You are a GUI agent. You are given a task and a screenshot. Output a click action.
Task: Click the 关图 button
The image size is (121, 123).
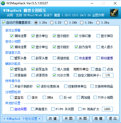click(x=83, y=118)
